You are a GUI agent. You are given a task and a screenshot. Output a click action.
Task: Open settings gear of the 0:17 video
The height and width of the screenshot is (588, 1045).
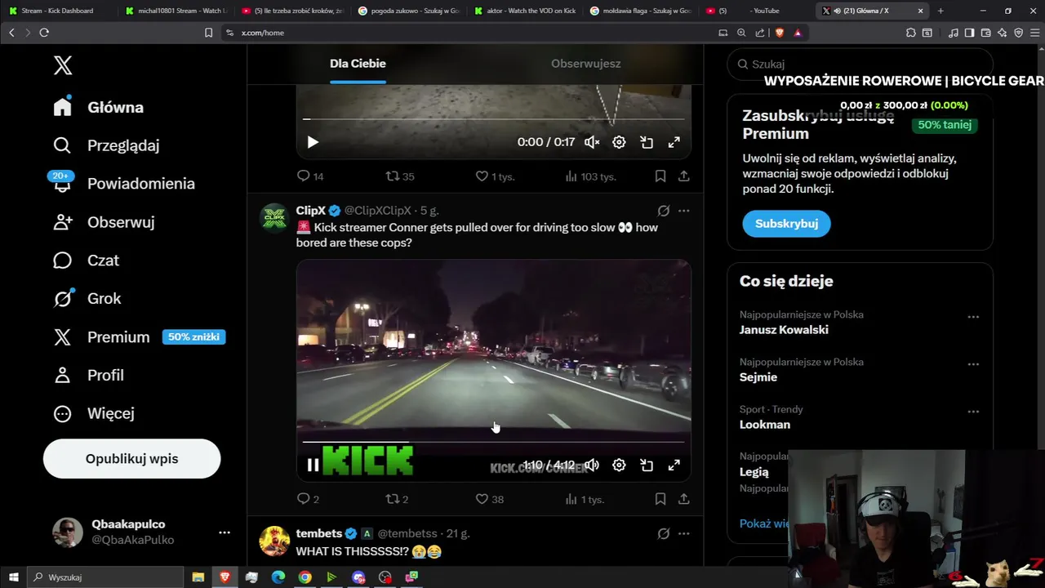point(619,142)
